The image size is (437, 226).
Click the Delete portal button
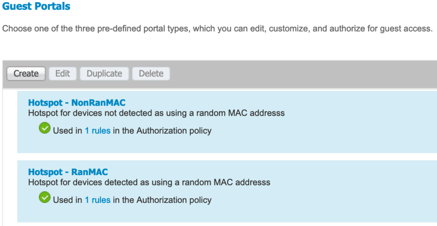point(151,73)
